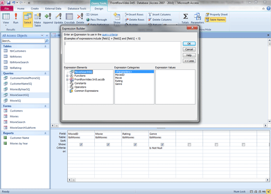This screenshot has width=271, height=194.
Task: Toggle the Show checkbox for Genre column
Action: click(162, 144)
